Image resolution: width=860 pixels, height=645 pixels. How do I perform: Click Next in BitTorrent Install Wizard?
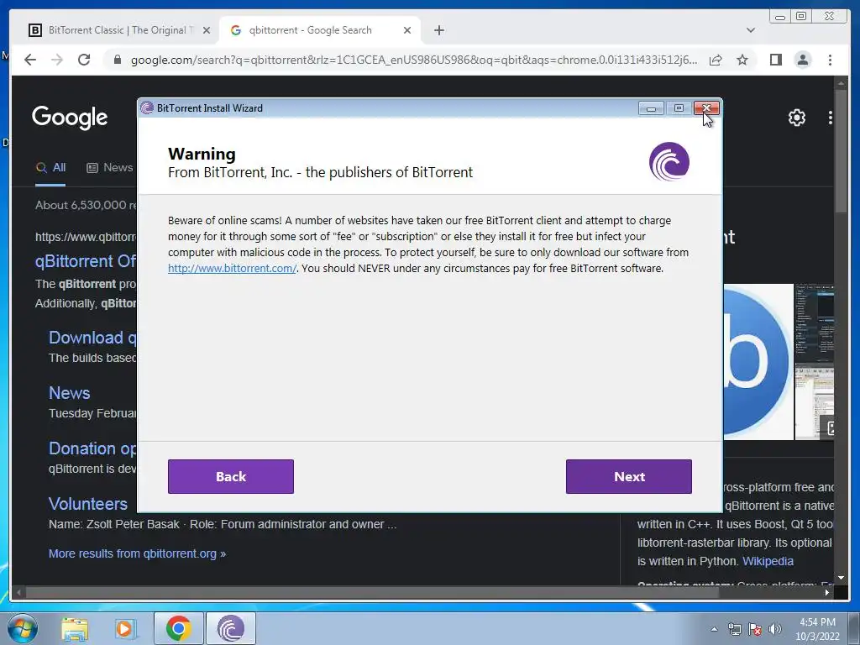(628, 476)
